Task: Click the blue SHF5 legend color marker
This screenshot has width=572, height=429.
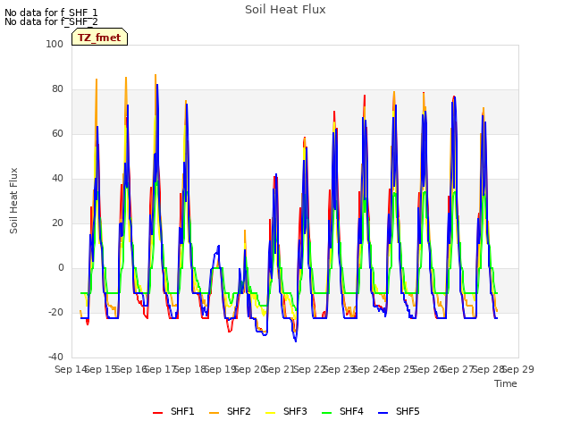Action: click(x=383, y=413)
